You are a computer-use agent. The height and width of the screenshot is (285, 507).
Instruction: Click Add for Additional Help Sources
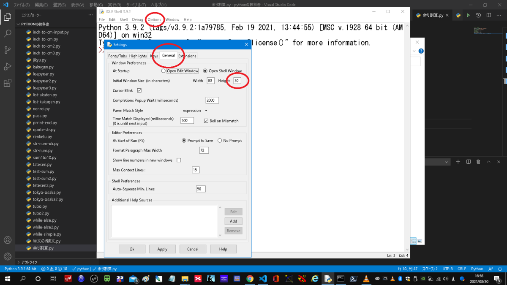[x=233, y=221]
